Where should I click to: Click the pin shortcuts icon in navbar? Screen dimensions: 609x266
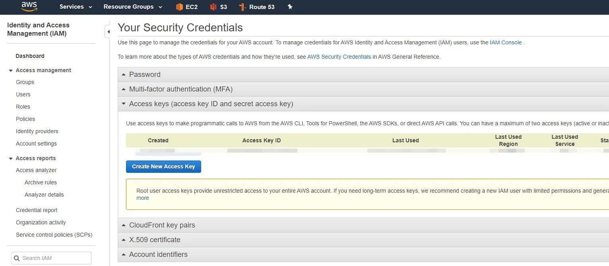coord(290,7)
